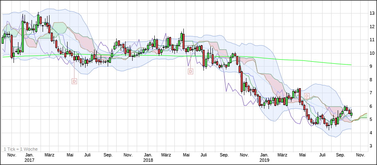Click the 'März' label in 2017
This screenshot has width=377, height=165.
pyautogui.click(x=50, y=155)
